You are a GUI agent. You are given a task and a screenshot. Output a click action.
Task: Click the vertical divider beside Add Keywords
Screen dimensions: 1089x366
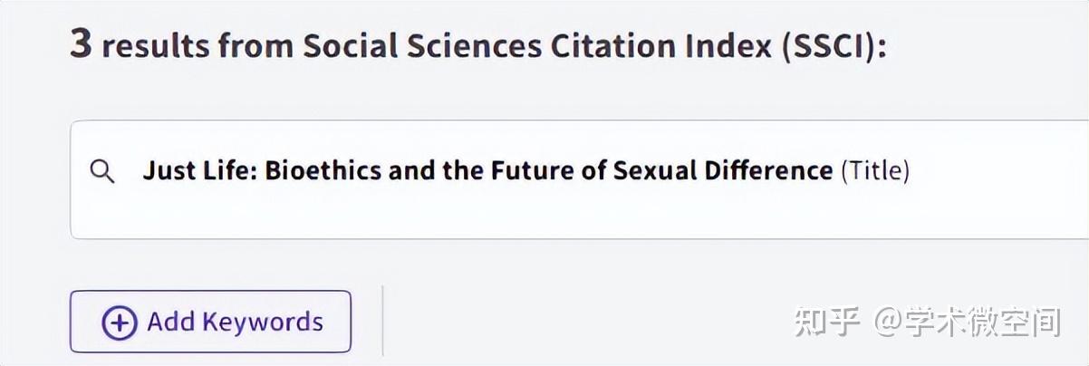click(382, 321)
